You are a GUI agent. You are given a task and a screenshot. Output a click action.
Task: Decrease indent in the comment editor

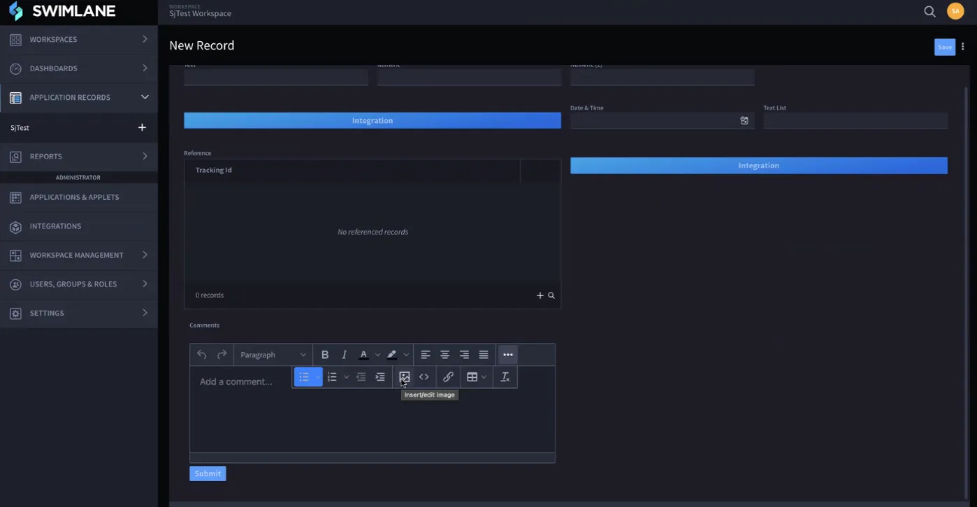(x=361, y=377)
